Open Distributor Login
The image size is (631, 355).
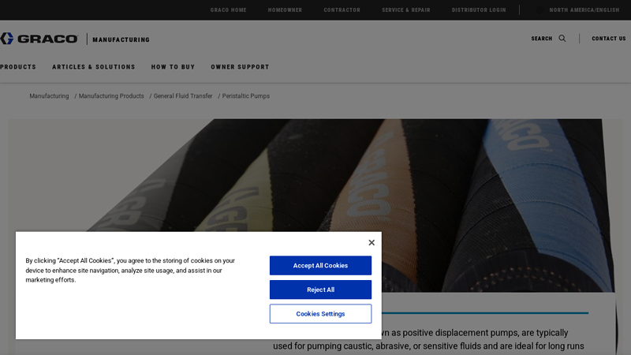479,10
